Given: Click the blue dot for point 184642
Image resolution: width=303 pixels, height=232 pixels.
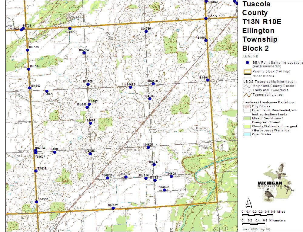Looking at the screenshot, I should (x=113, y=208).
